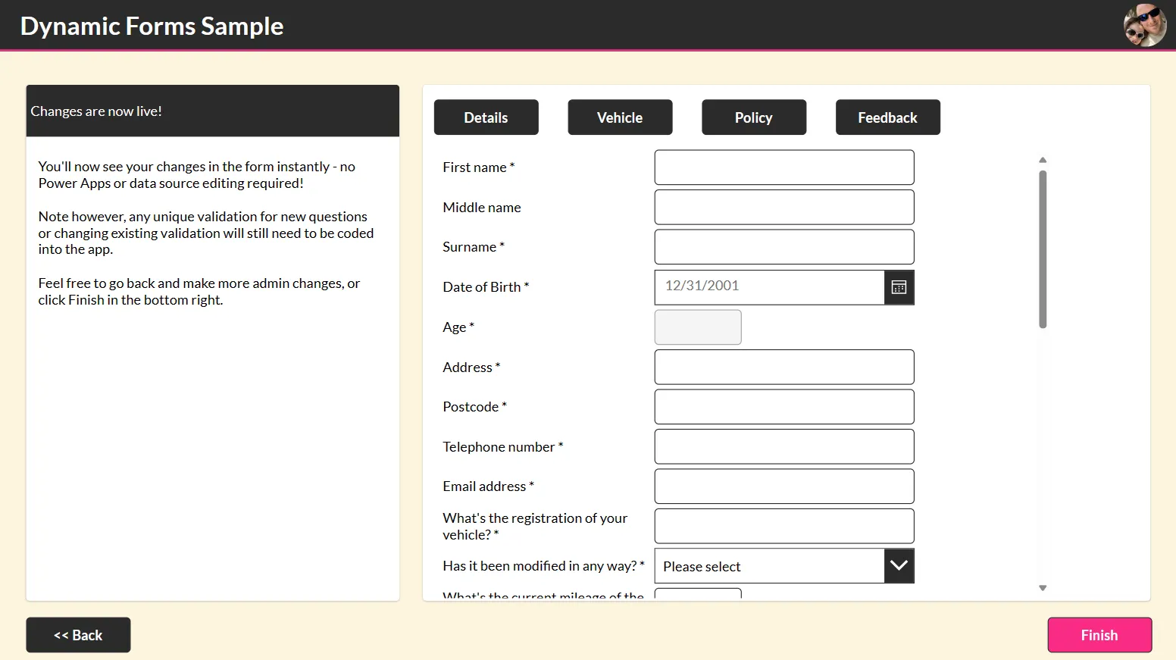The height and width of the screenshot is (660, 1176).
Task: Switch to the Vehicle tab
Action: pos(620,117)
